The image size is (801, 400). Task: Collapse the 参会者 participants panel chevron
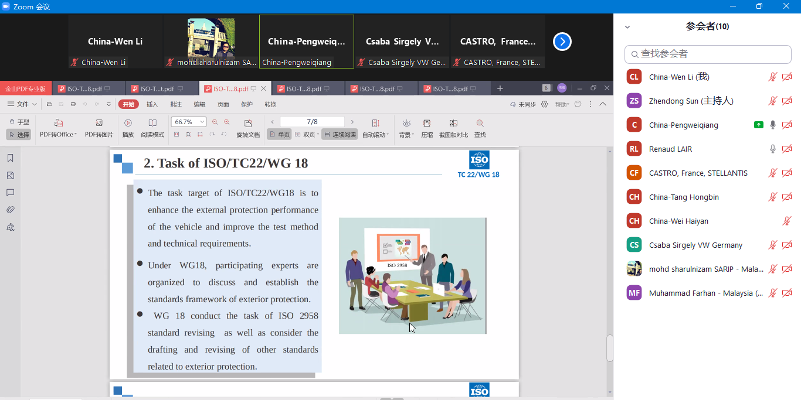[627, 27]
